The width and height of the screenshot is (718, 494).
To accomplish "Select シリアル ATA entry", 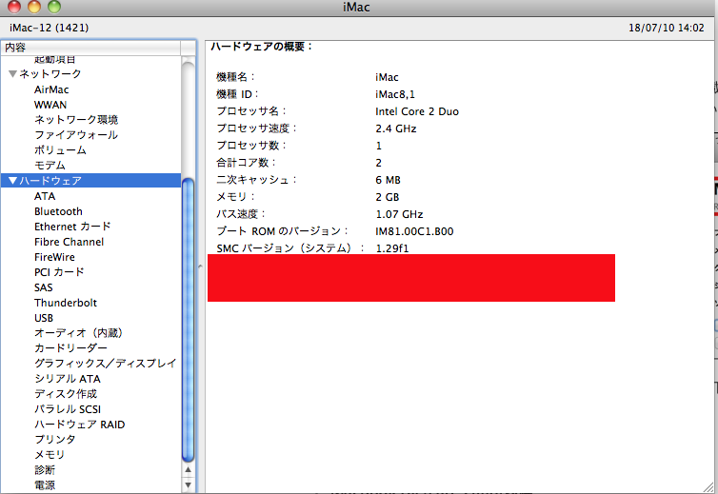I will pyautogui.click(x=68, y=379).
